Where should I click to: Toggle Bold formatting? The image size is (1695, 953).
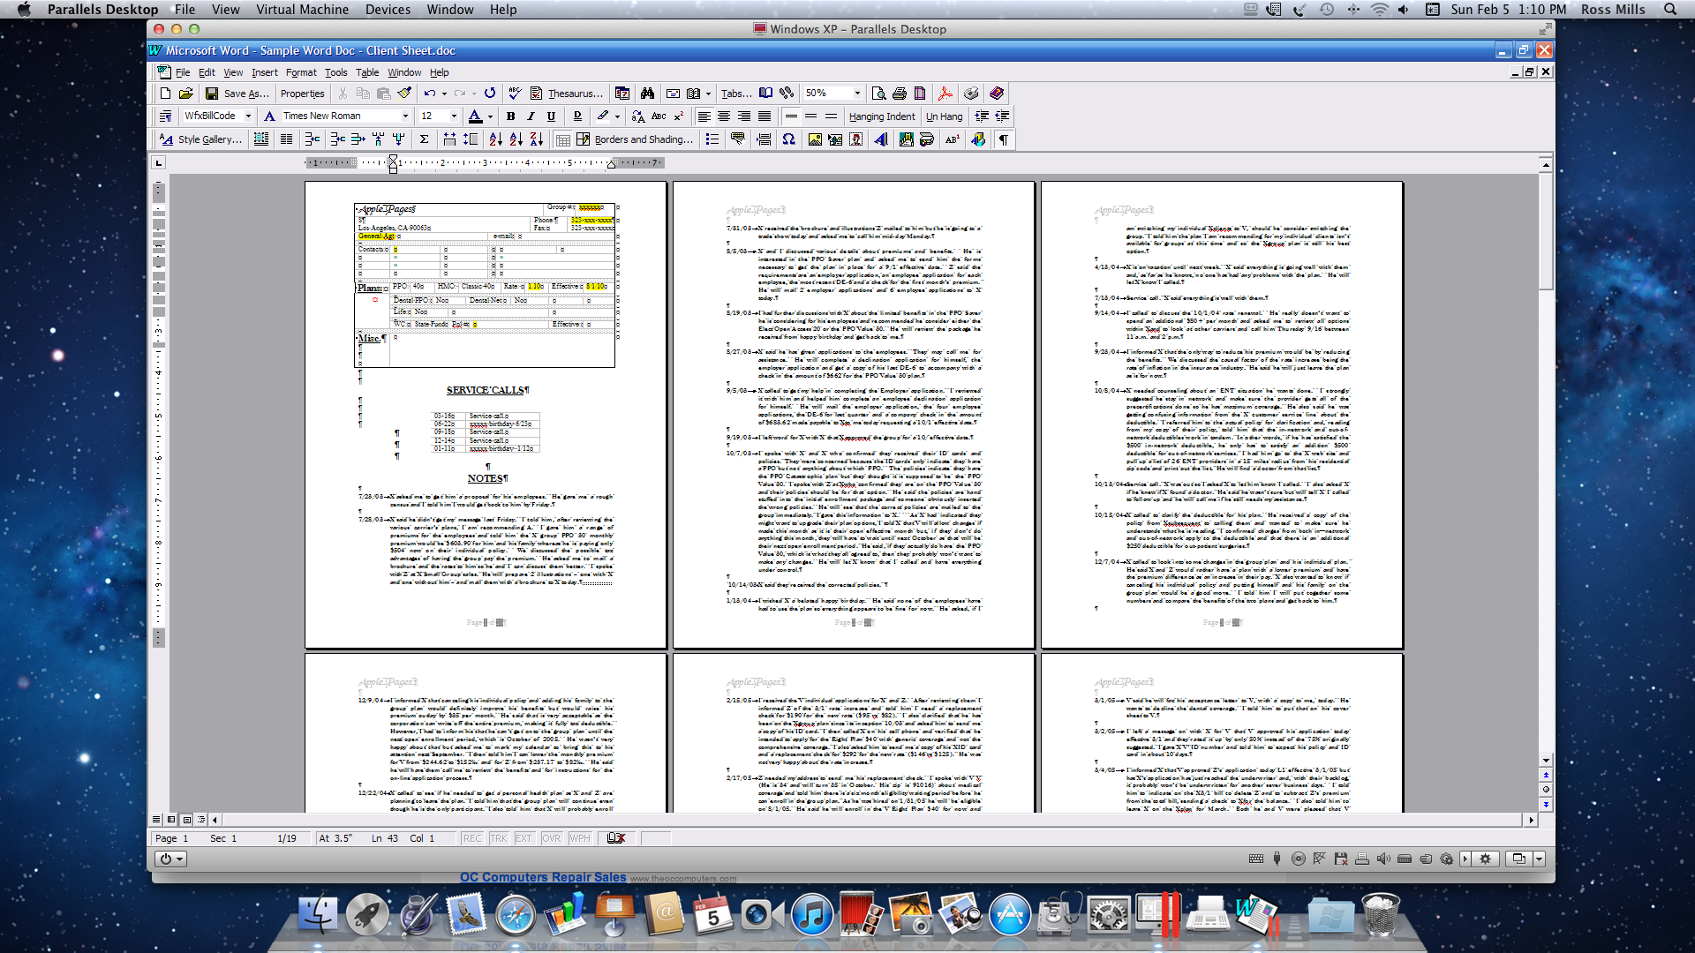tap(510, 116)
